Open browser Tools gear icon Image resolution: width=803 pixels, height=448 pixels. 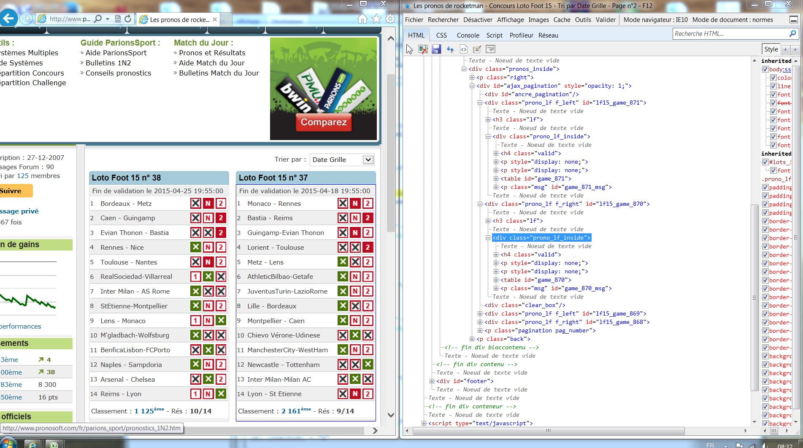coord(390,19)
